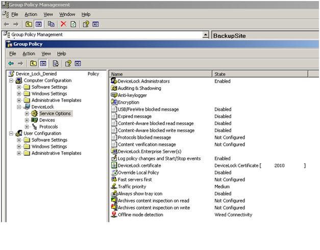
Task: Select the Devices tree item
Action: [x=47, y=120]
